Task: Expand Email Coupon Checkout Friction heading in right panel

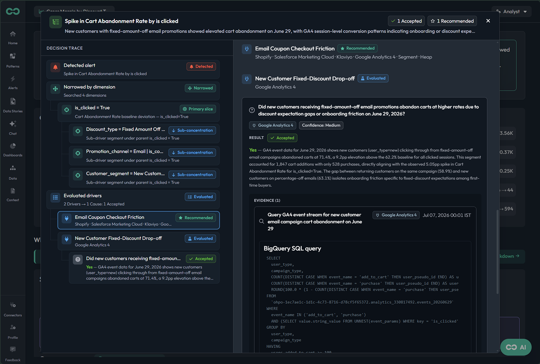Action: click(295, 49)
